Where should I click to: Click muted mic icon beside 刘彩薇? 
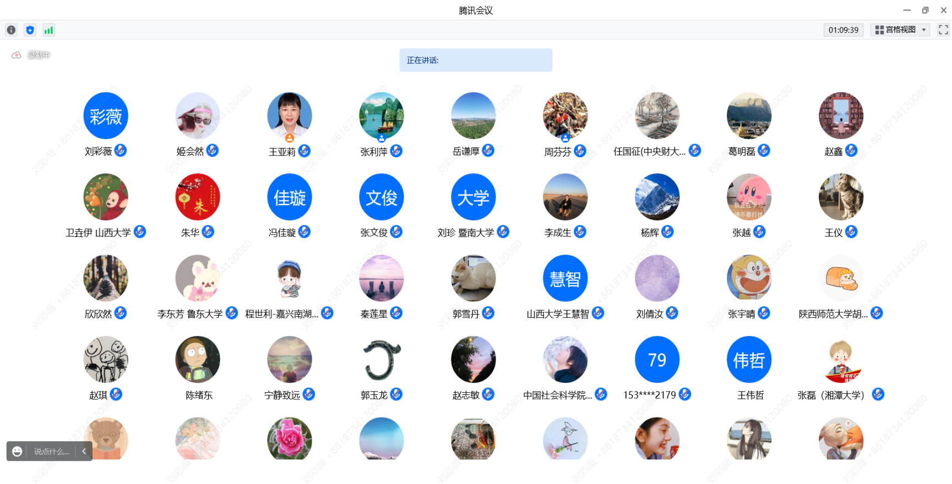(121, 151)
